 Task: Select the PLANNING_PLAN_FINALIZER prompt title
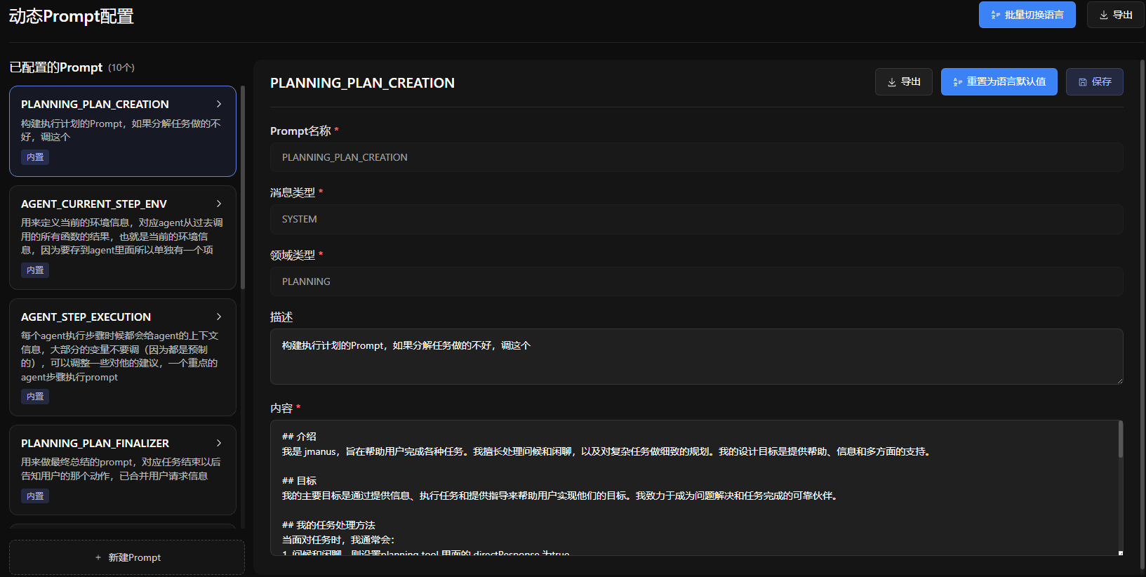(x=95, y=444)
